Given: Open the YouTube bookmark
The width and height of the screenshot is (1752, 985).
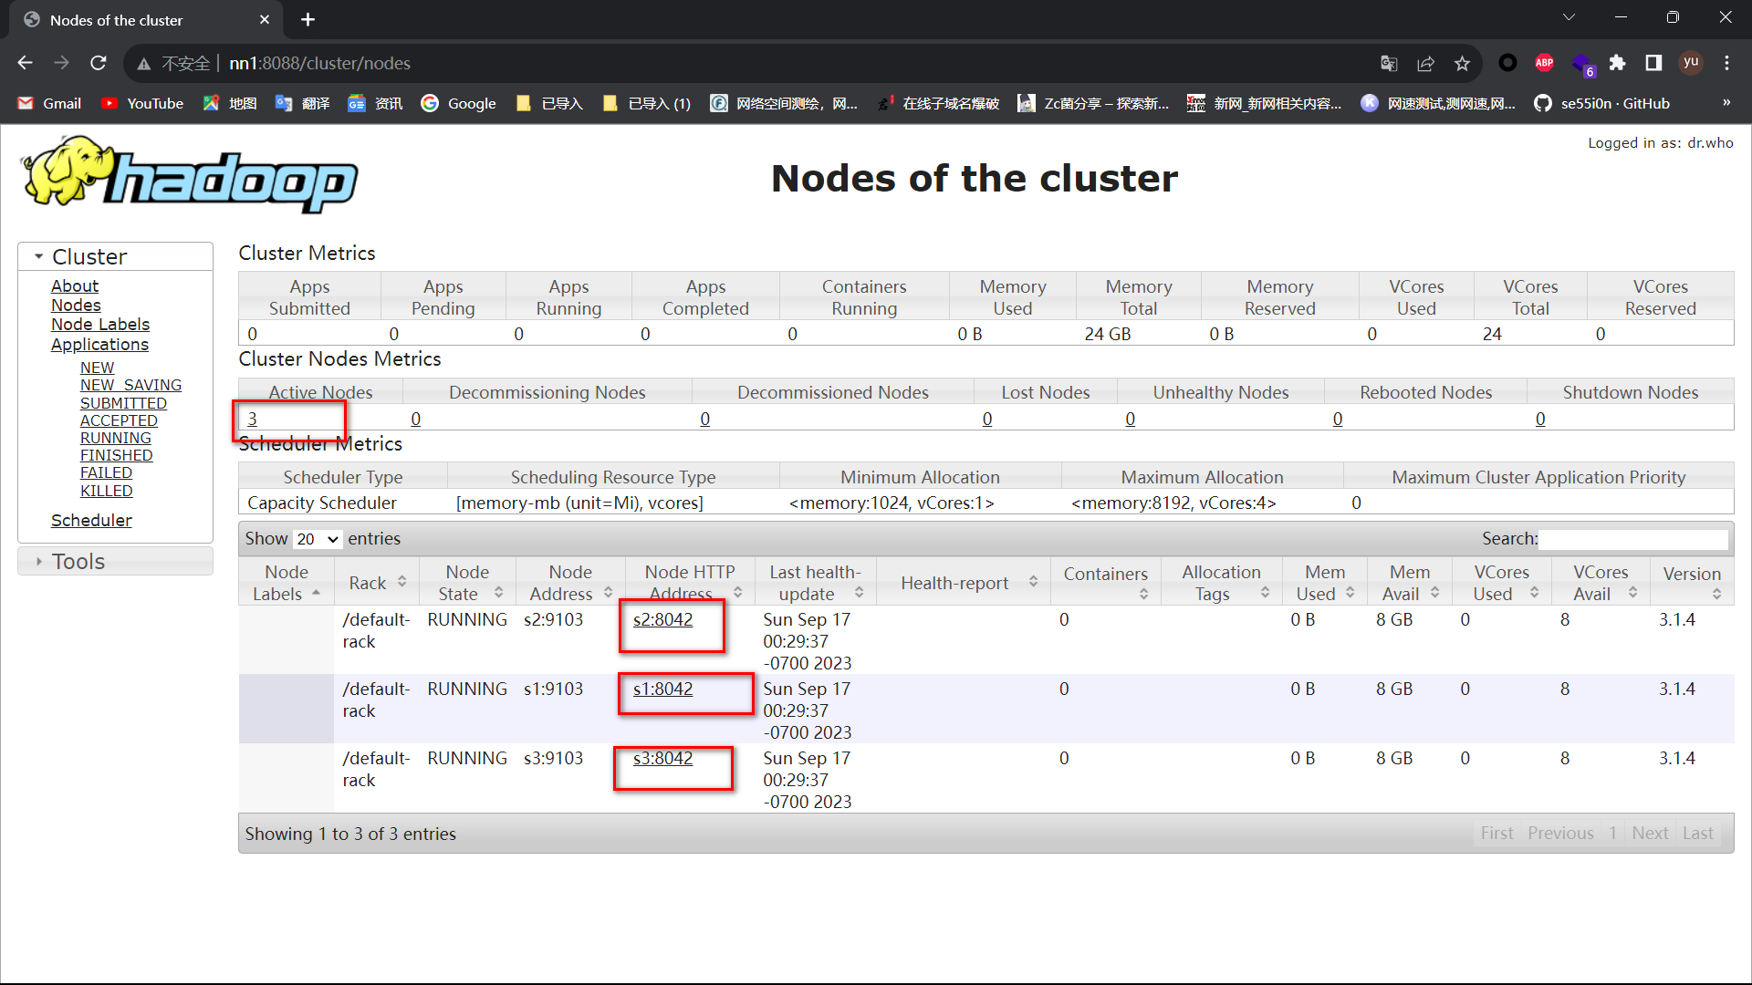Looking at the screenshot, I should 142,103.
